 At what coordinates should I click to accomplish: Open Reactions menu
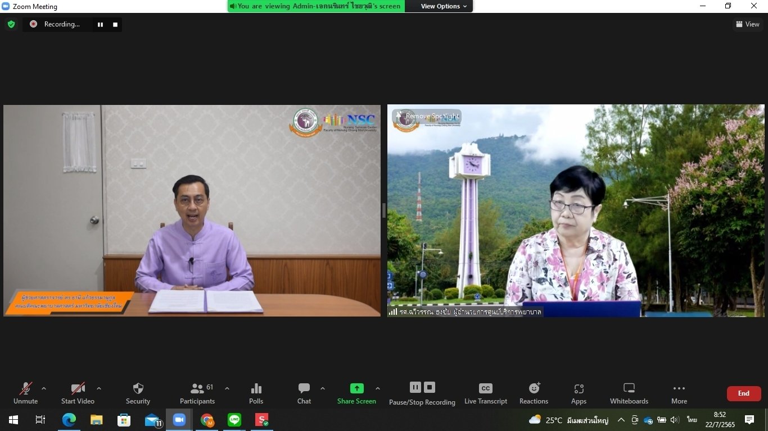534,393
